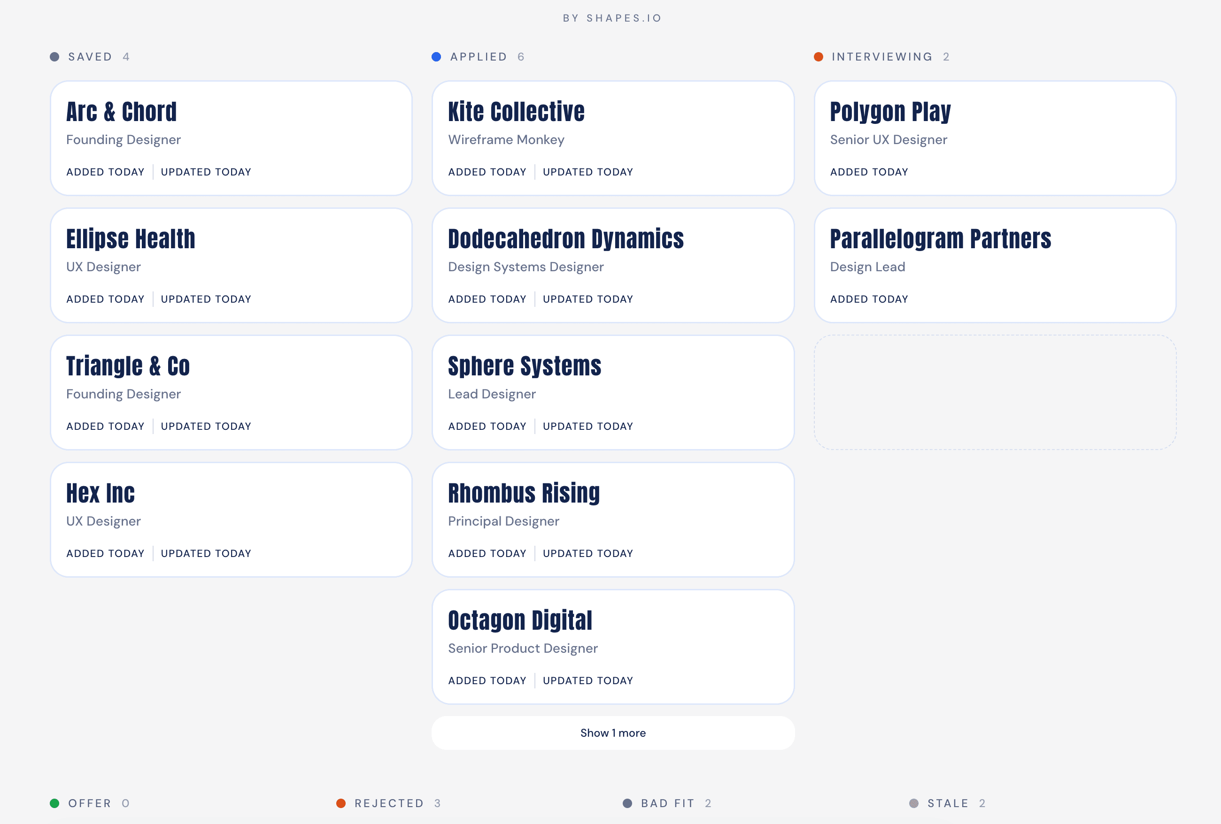
Task: Click the Design Lead role text
Action: (867, 267)
